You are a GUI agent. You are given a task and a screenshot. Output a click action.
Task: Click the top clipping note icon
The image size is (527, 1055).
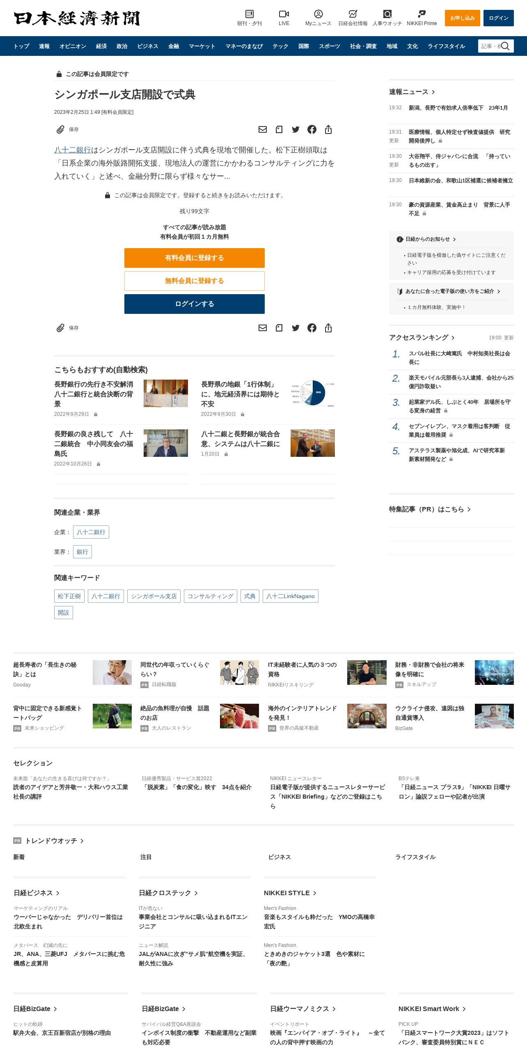[x=279, y=129]
